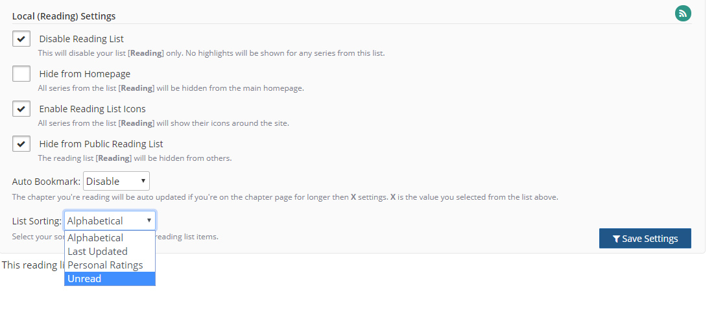Screen dimensions: 714x310
Task: Open the Auto Bookmark dropdown
Action: click(x=116, y=181)
